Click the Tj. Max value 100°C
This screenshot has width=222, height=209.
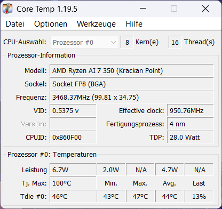tap(73, 183)
